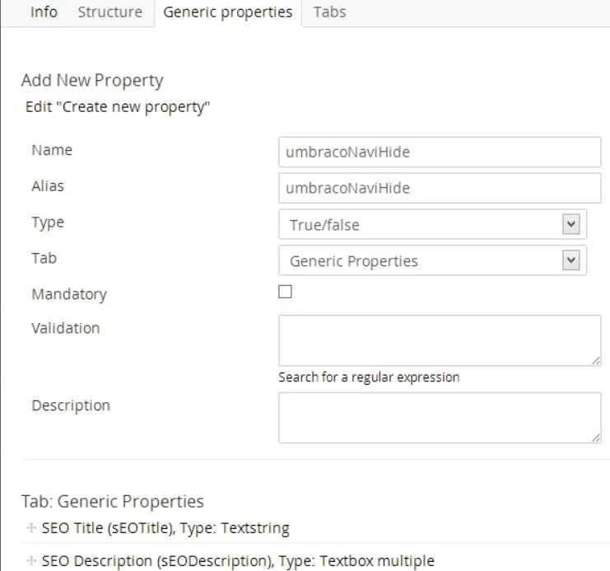
Task: Click the Description text area resize grip
Action: coord(596,438)
